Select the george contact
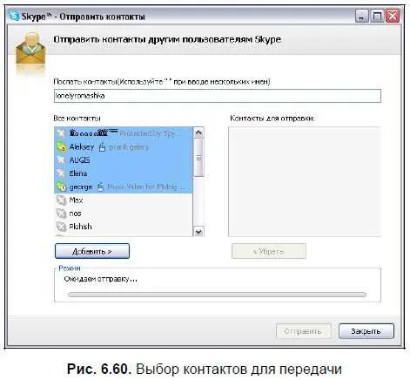Screen dimensions: 410x380 click(x=124, y=187)
